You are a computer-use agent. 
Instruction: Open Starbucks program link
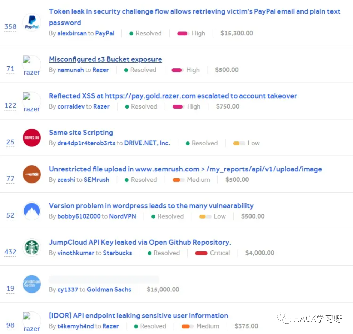coord(117,253)
